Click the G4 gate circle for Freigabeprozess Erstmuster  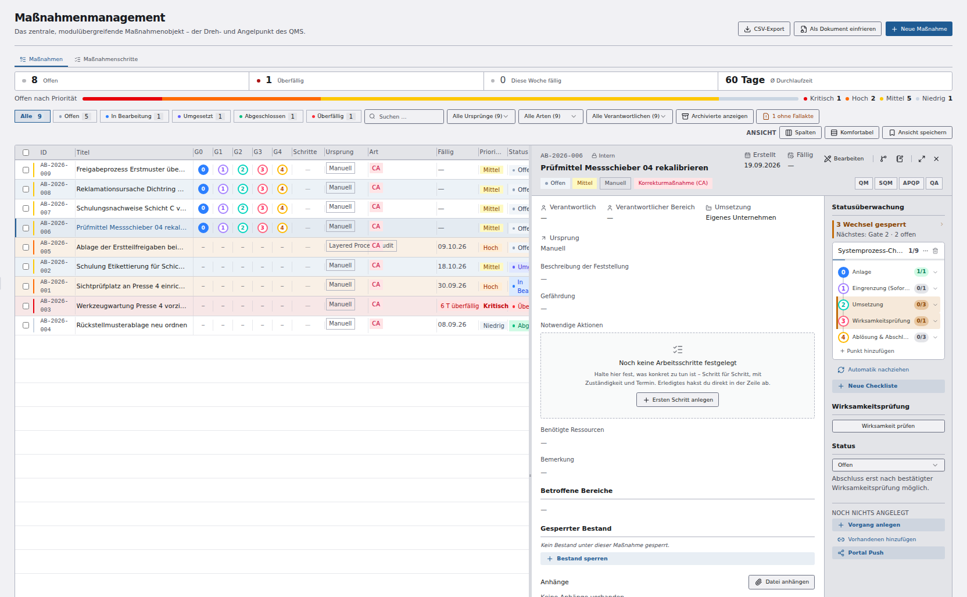click(282, 170)
